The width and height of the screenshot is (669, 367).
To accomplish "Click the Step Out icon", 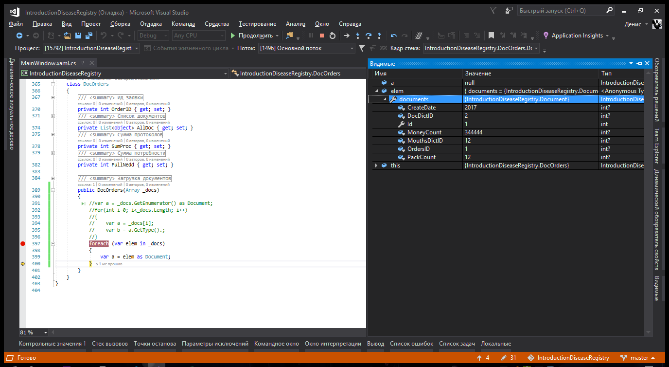I will [379, 36].
